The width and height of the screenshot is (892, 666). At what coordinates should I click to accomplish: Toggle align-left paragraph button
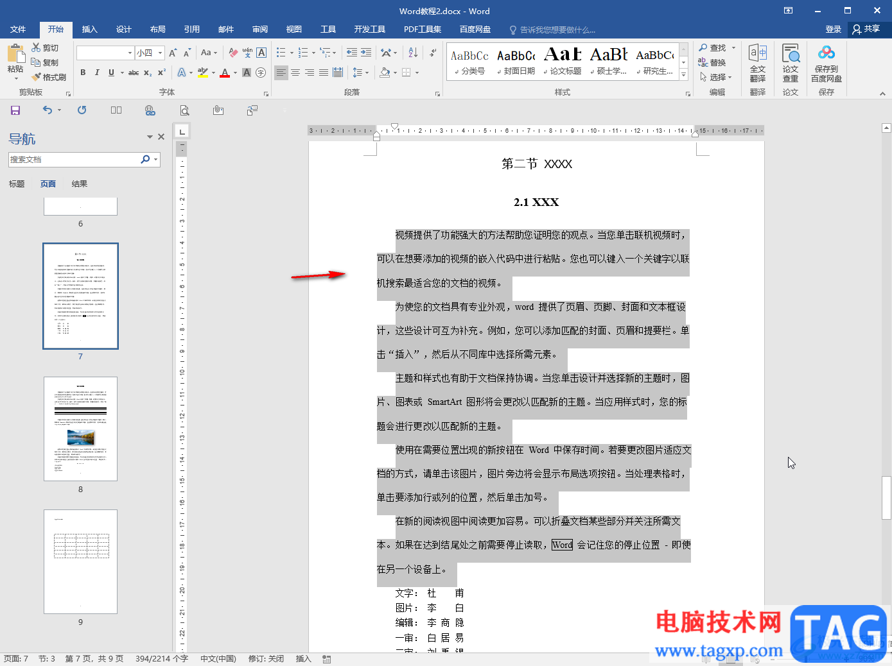[281, 73]
